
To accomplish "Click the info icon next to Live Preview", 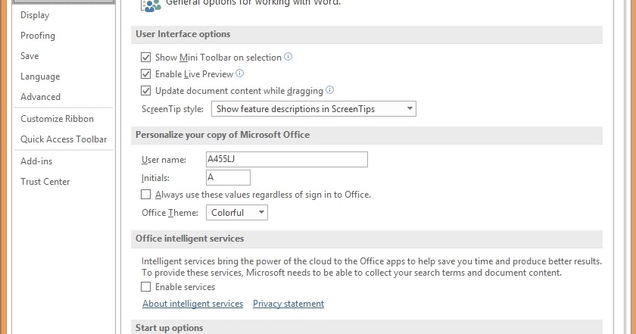I will coord(240,73).
